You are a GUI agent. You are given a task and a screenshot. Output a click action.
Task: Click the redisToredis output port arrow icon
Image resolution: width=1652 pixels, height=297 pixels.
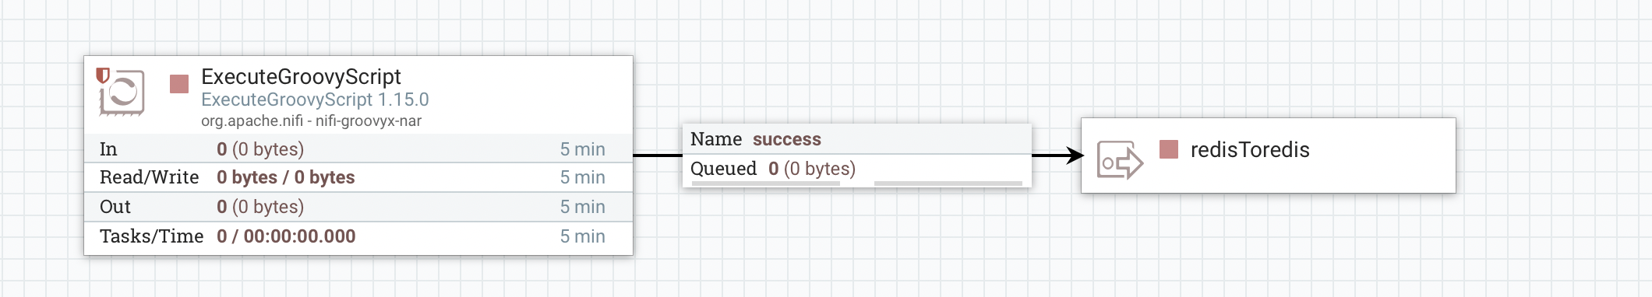[1120, 161]
